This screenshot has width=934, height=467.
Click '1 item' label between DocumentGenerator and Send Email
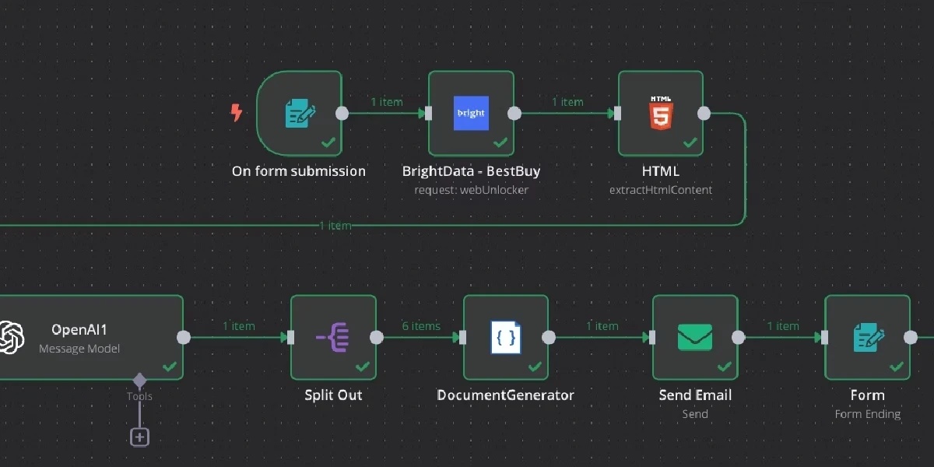click(602, 326)
